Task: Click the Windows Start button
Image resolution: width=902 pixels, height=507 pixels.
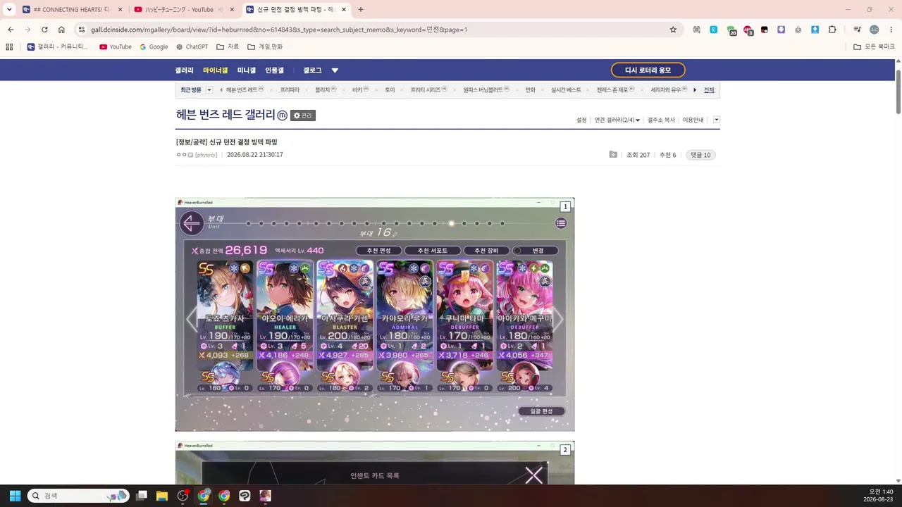Action: 15,496
